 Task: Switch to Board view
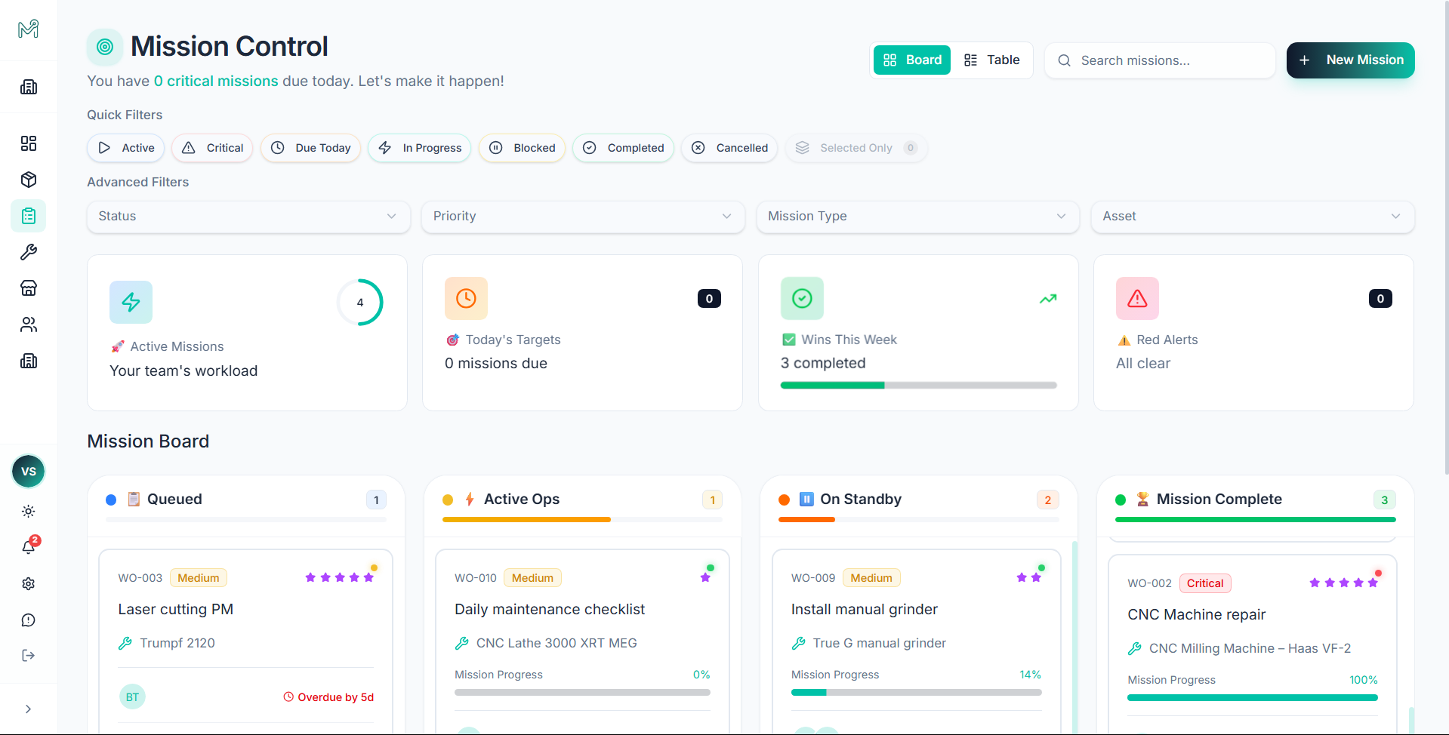[912, 60]
